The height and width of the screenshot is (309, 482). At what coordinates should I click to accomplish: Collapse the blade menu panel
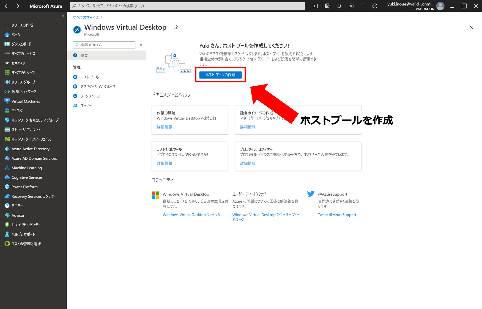pos(141,45)
